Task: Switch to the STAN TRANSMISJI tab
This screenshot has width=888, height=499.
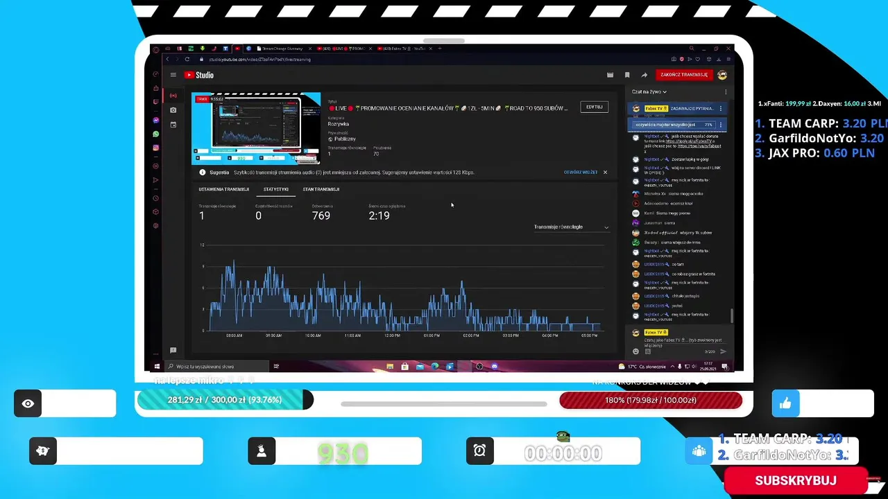Action: click(x=321, y=189)
